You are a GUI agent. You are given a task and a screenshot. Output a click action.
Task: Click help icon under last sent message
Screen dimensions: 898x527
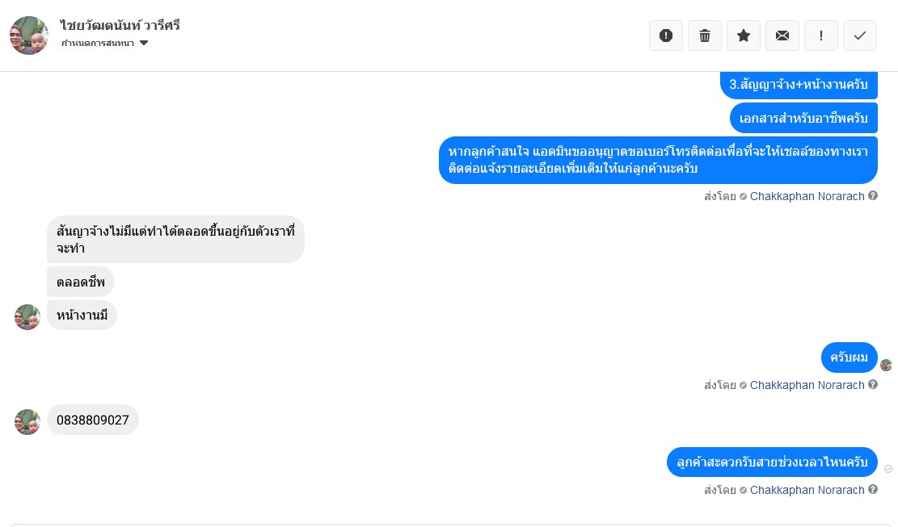pos(873,490)
